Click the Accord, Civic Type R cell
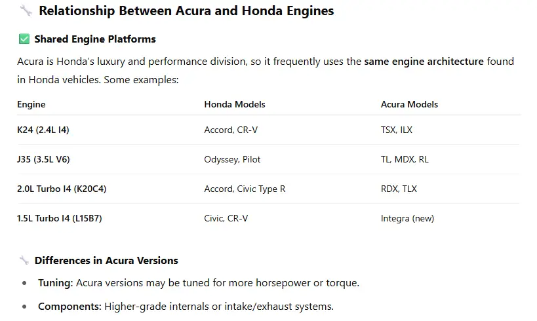The image size is (537, 321). (245, 189)
